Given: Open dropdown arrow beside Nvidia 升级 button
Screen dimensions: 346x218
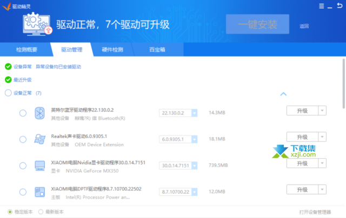Looking at the screenshot, I should tap(322, 163).
